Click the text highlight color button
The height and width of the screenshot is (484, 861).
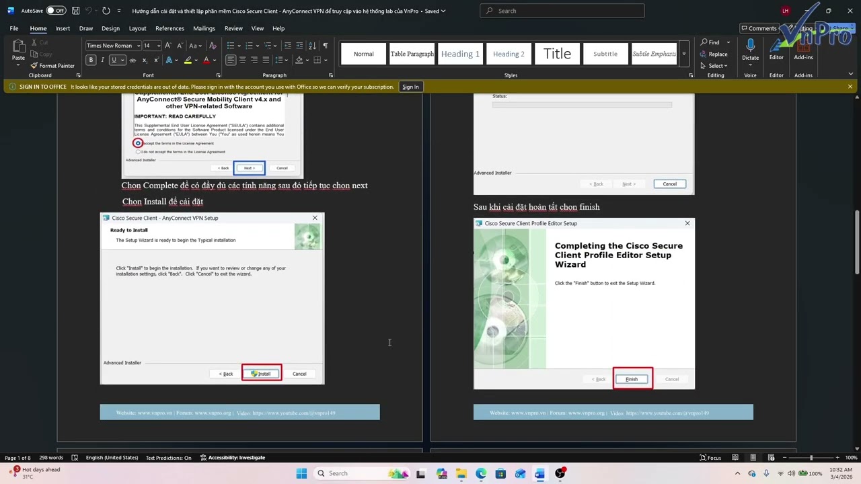[x=188, y=60]
